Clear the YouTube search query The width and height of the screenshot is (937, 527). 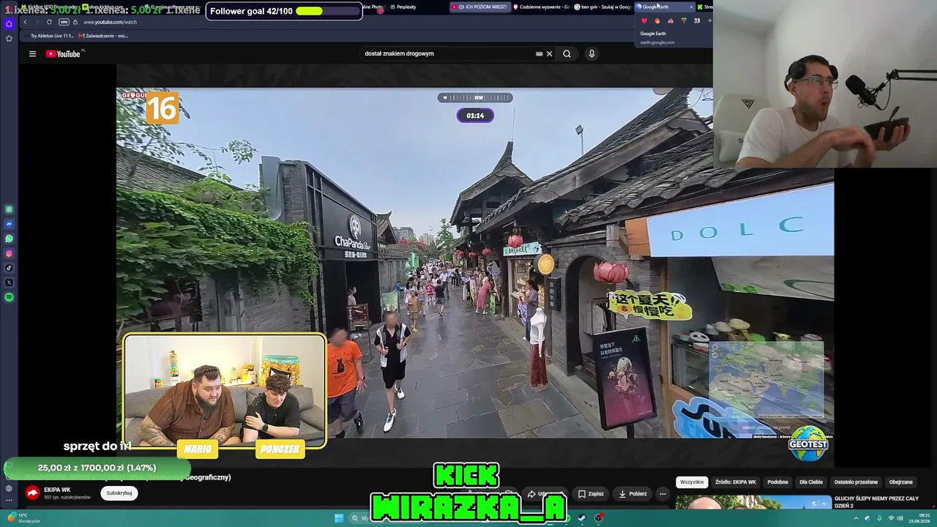pyautogui.click(x=549, y=53)
